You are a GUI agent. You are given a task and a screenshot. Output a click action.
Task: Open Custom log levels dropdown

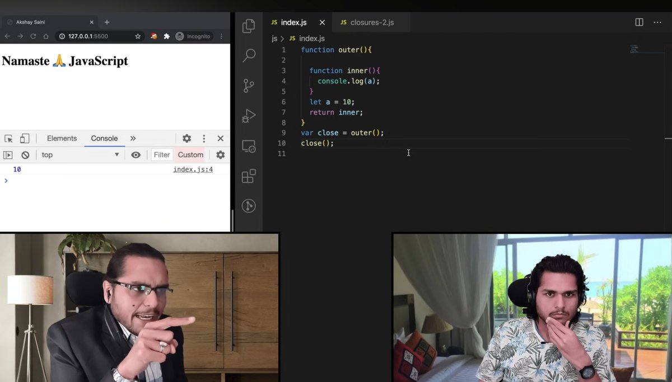(190, 155)
